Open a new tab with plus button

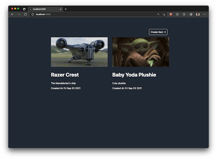pos(66,9)
